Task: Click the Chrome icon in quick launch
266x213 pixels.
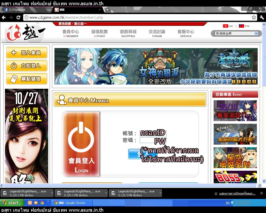Action: [42, 203]
